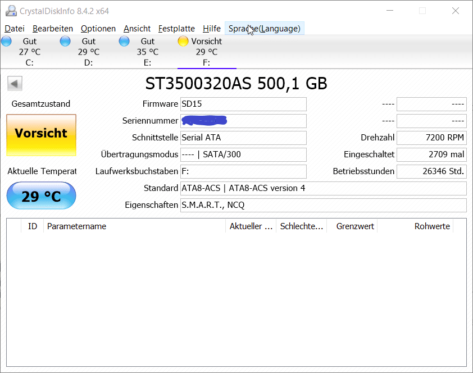Click the Schnittstelle field with Serial ATA
The image size is (473, 373).
(x=243, y=138)
